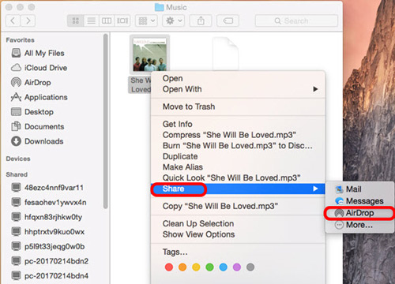Switch to list view

(91, 21)
